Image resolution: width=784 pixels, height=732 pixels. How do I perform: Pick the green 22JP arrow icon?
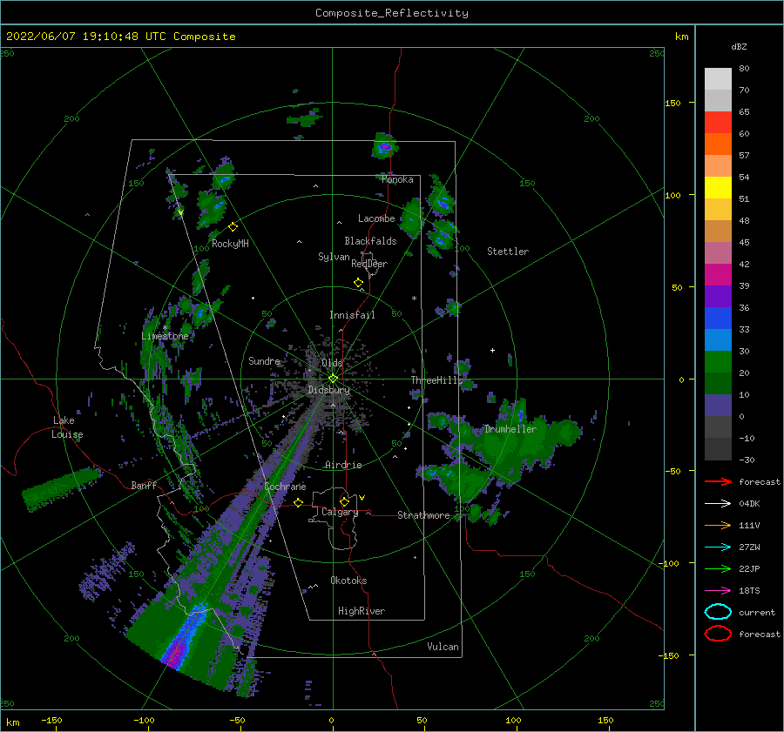718,568
